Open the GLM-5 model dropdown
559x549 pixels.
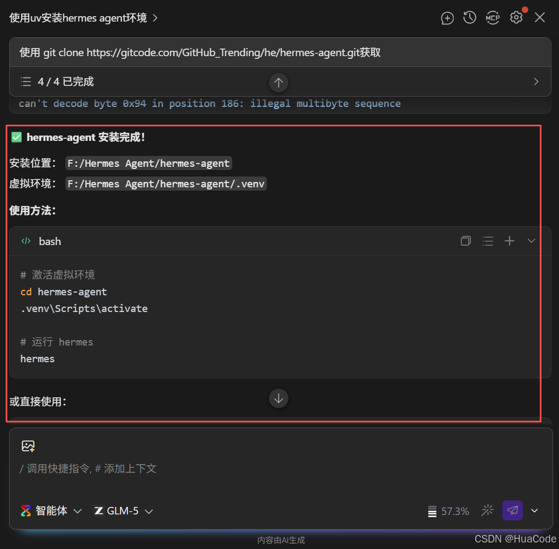pyautogui.click(x=123, y=511)
